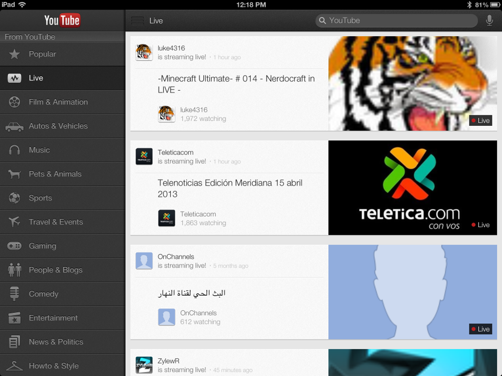502x376 pixels.
Task: Tap the Bluetooth status icon
Action: tap(469, 5)
